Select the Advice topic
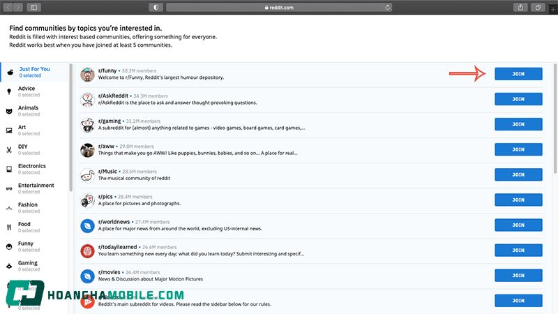 pos(34,91)
